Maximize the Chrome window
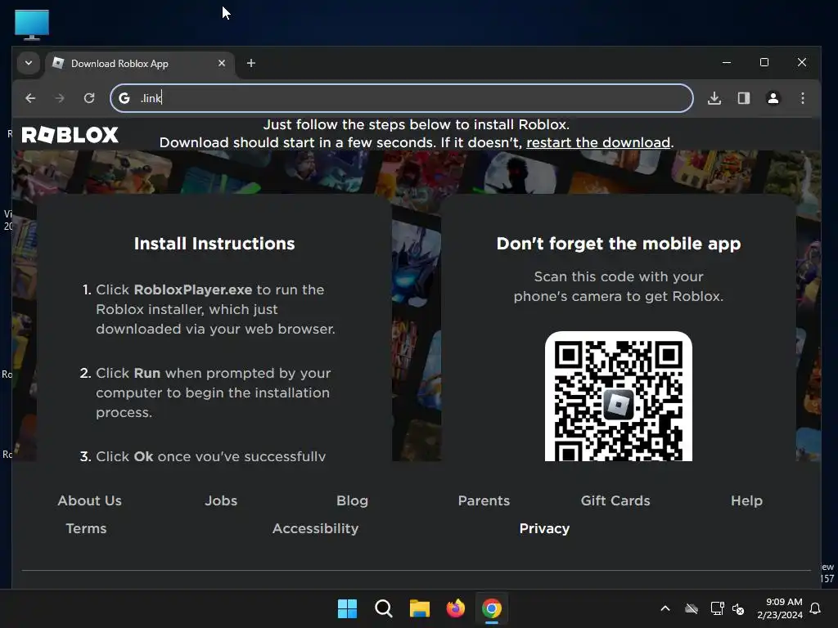The width and height of the screenshot is (838, 628). click(764, 62)
